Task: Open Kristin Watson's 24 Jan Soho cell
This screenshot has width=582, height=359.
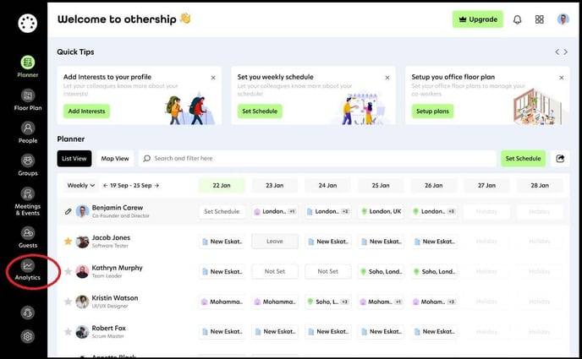Action: pyautogui.click(x=327, y=302)
